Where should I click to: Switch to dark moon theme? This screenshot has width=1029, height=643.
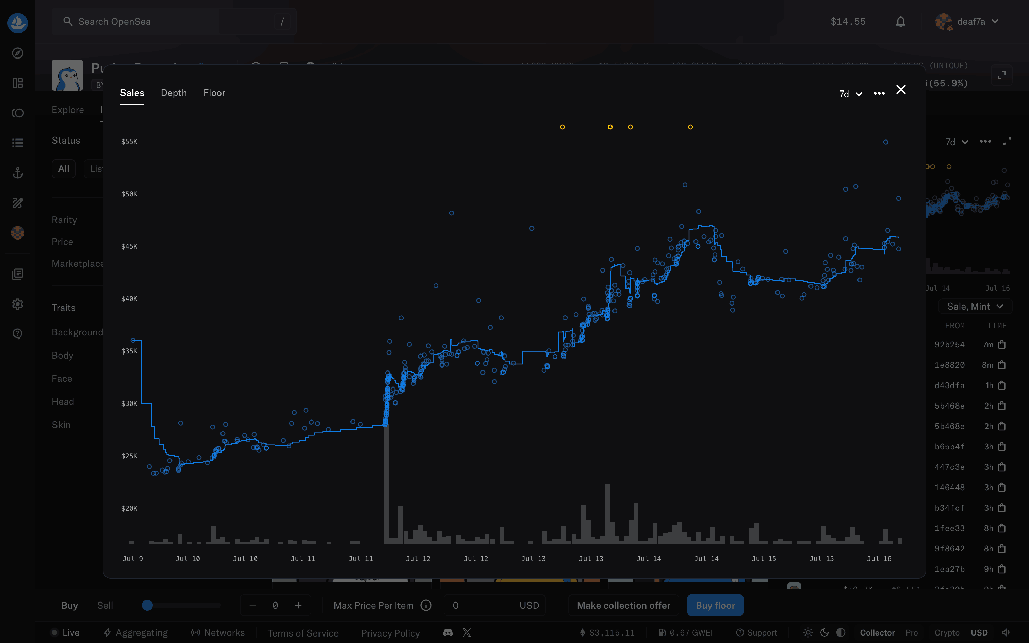824,632
